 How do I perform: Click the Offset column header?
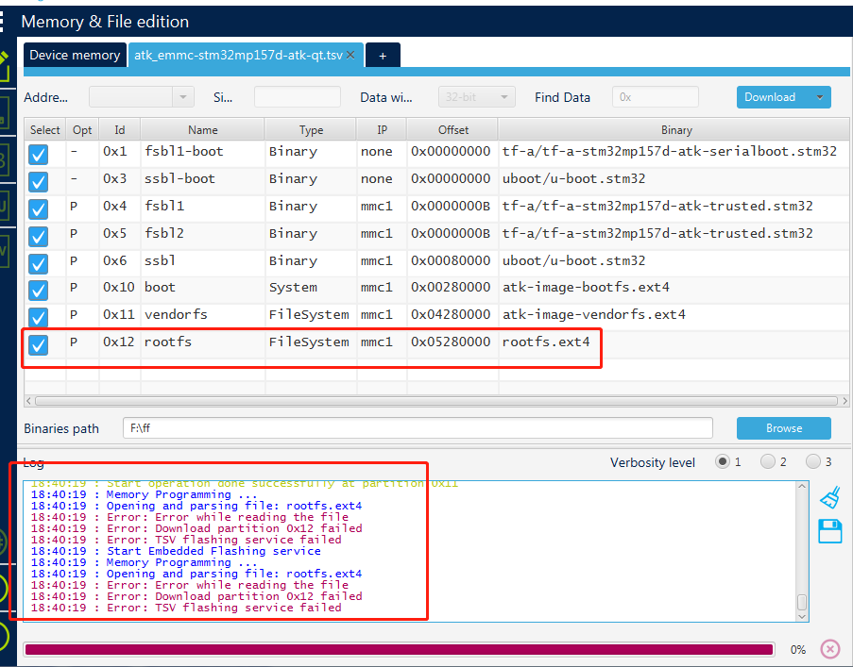click(453, 130)
